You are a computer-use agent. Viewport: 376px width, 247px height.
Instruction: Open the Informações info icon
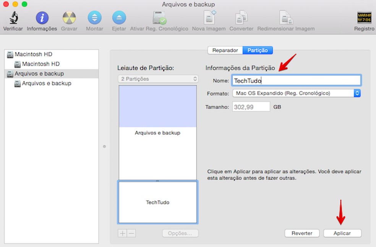pyautogui.click(x=42, y=18)
